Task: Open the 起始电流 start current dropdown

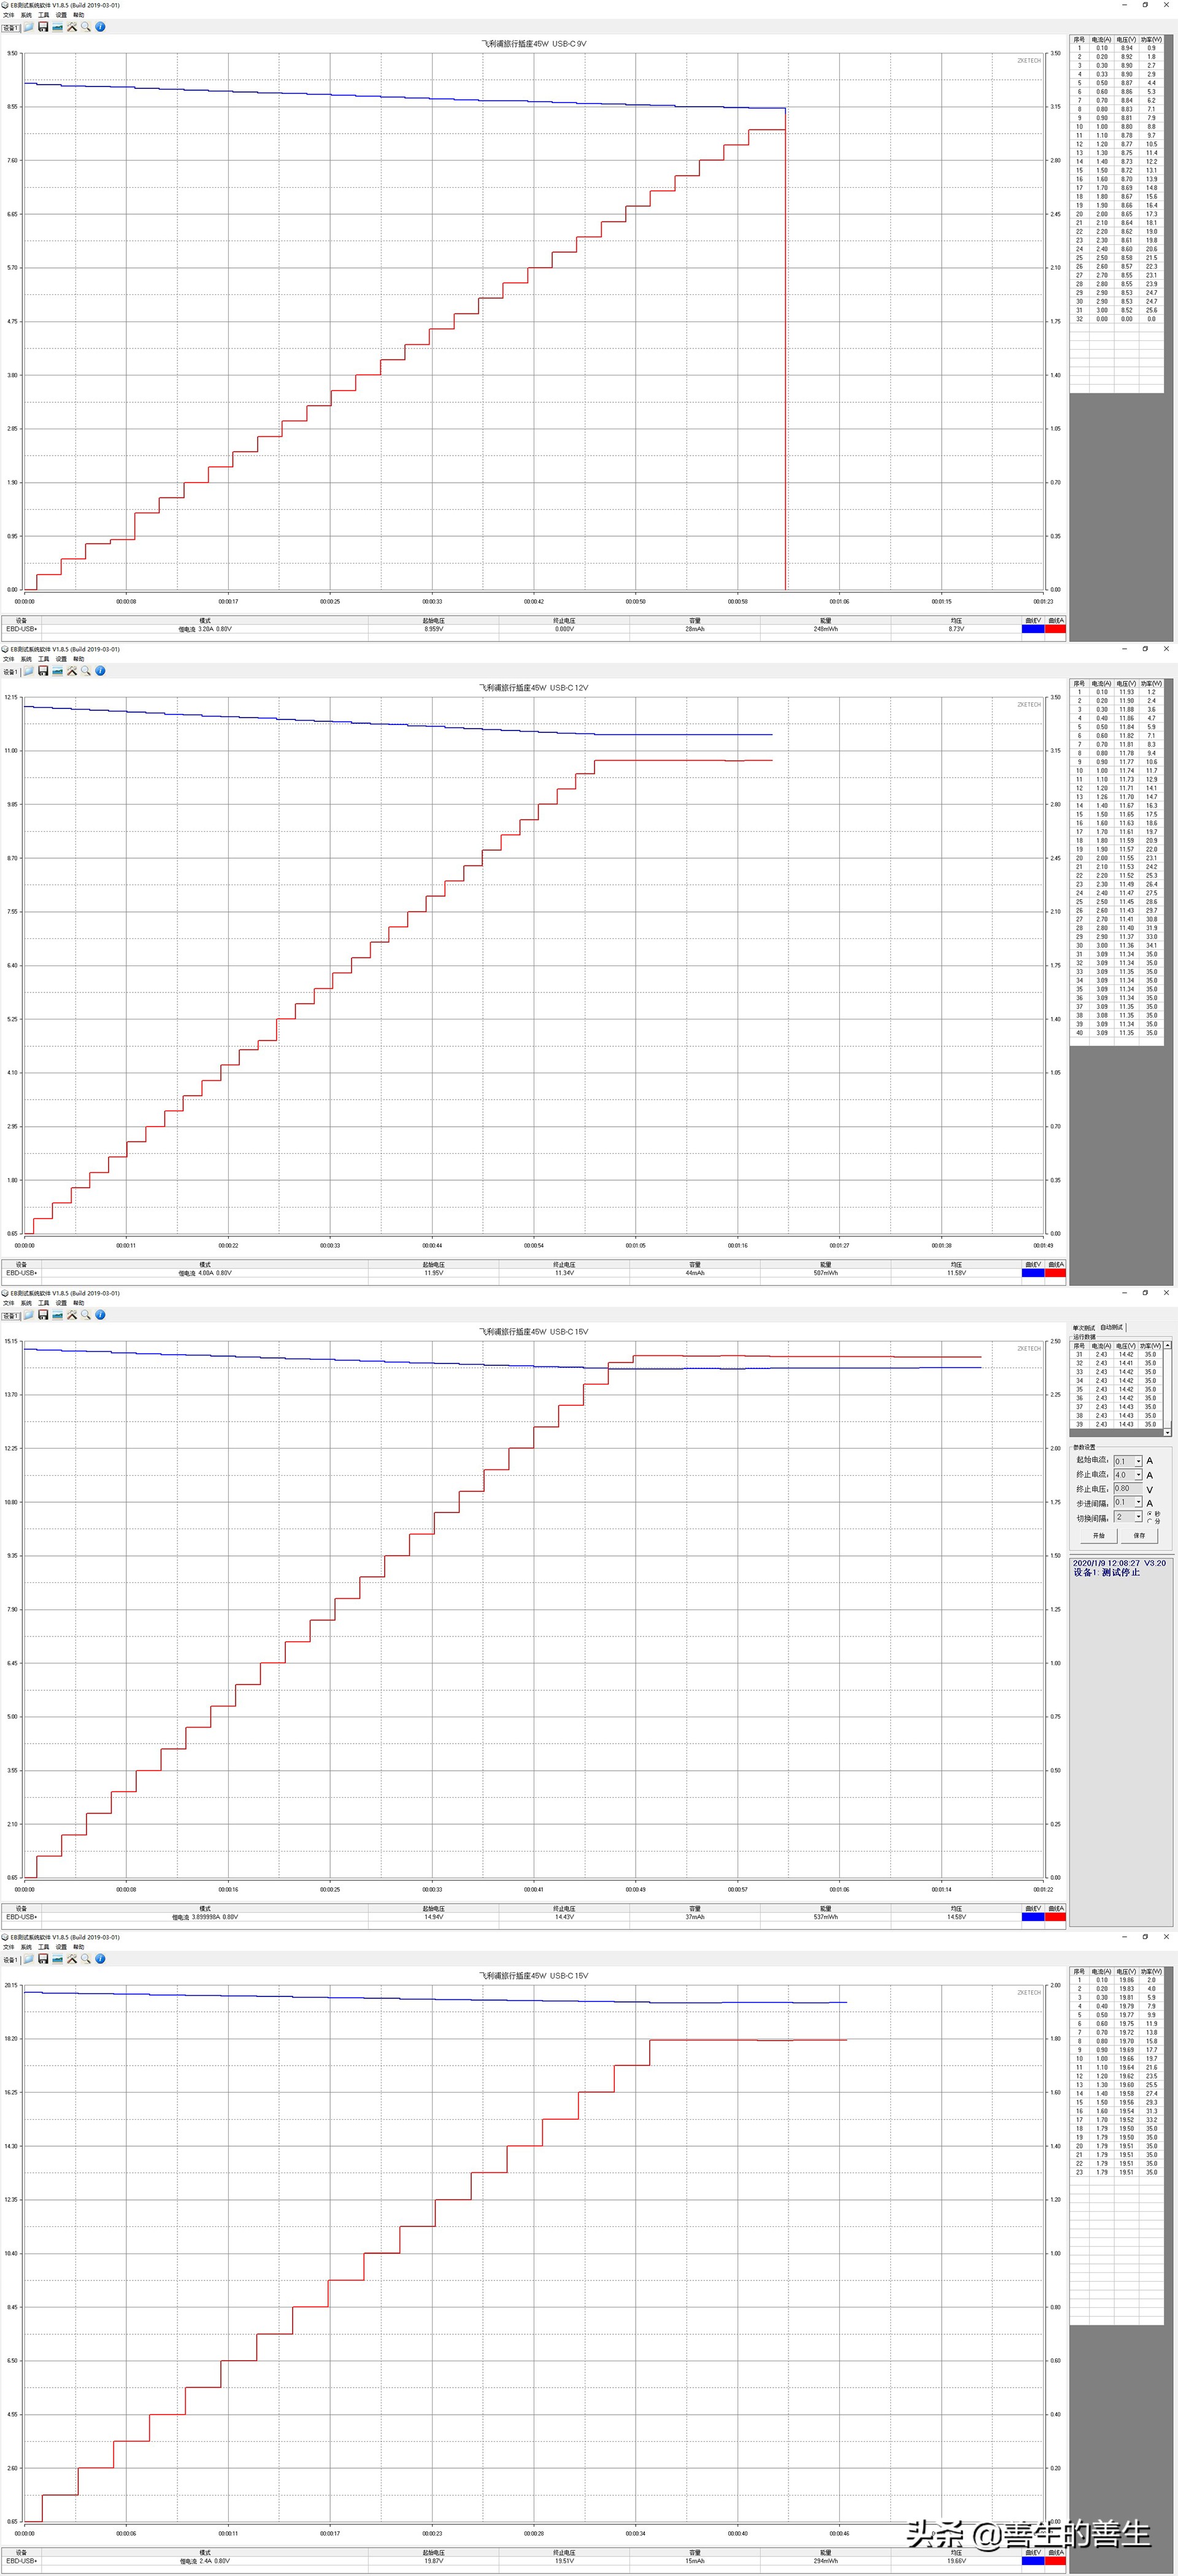Action: [x=1138, y=1461]
